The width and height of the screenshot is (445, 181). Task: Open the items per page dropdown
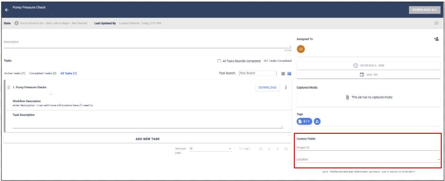210,149
